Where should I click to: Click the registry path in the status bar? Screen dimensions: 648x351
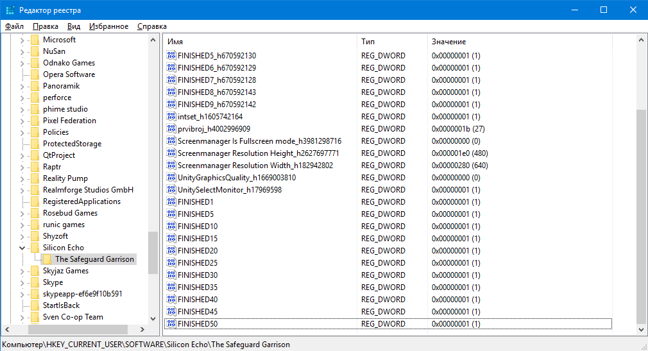[x=146, y=345]
